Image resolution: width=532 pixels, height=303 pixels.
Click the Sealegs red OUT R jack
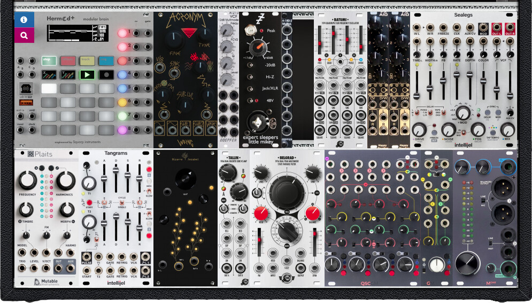(510, 27)
